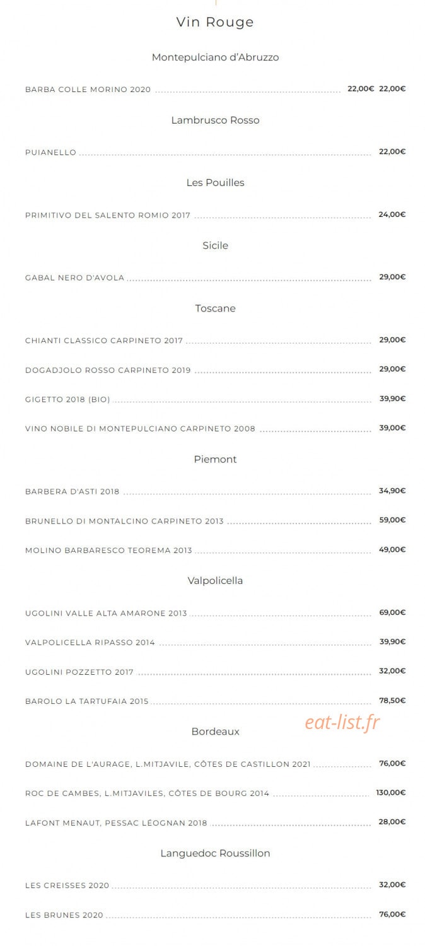Screen dimensions: 425x946
Task: Select Ugolini Valle Alta Amarone 2013
Action: point(106,614)
